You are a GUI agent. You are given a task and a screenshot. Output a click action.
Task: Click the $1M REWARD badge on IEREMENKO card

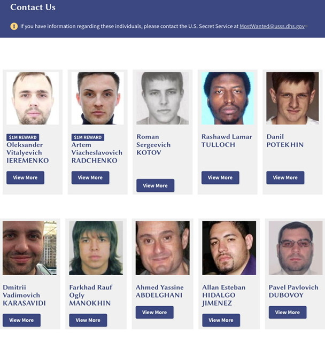(23, 137)
